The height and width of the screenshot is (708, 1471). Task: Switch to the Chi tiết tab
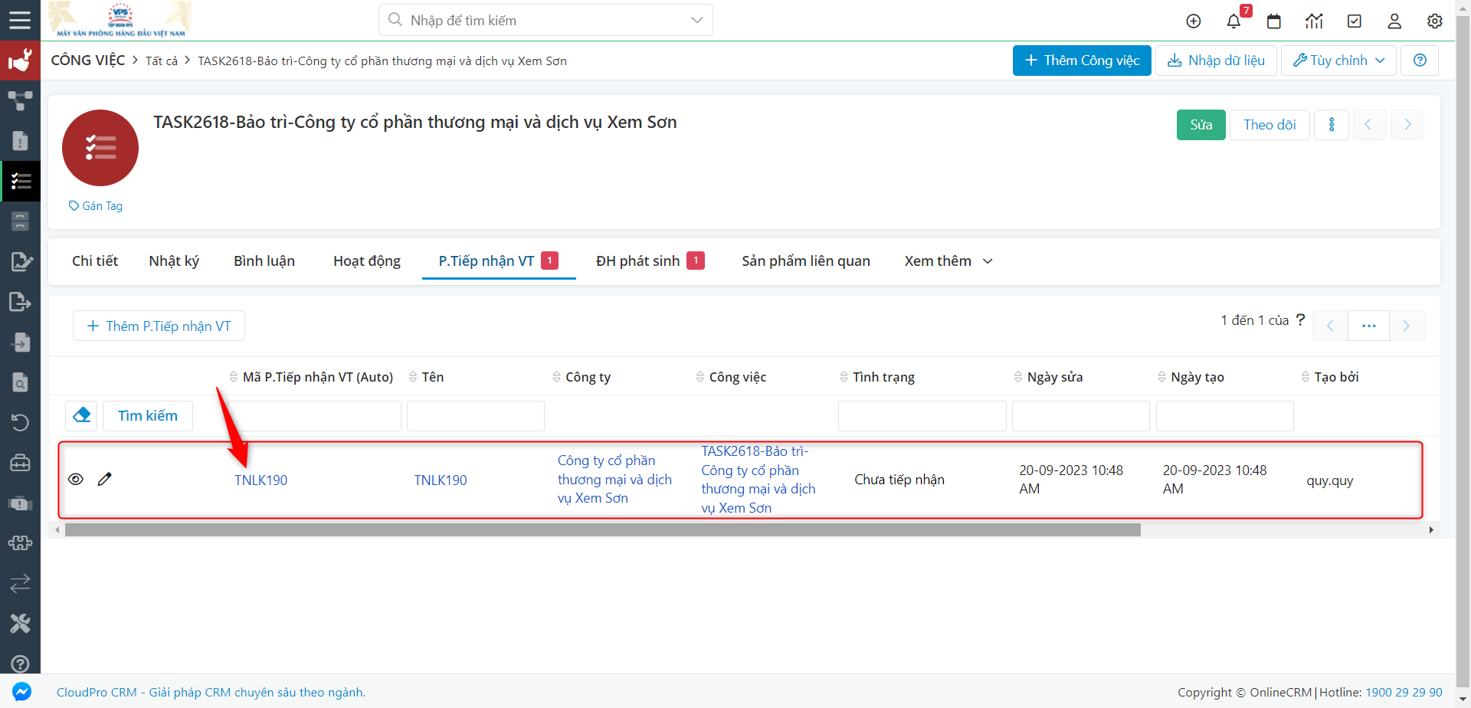coord(95,261)
